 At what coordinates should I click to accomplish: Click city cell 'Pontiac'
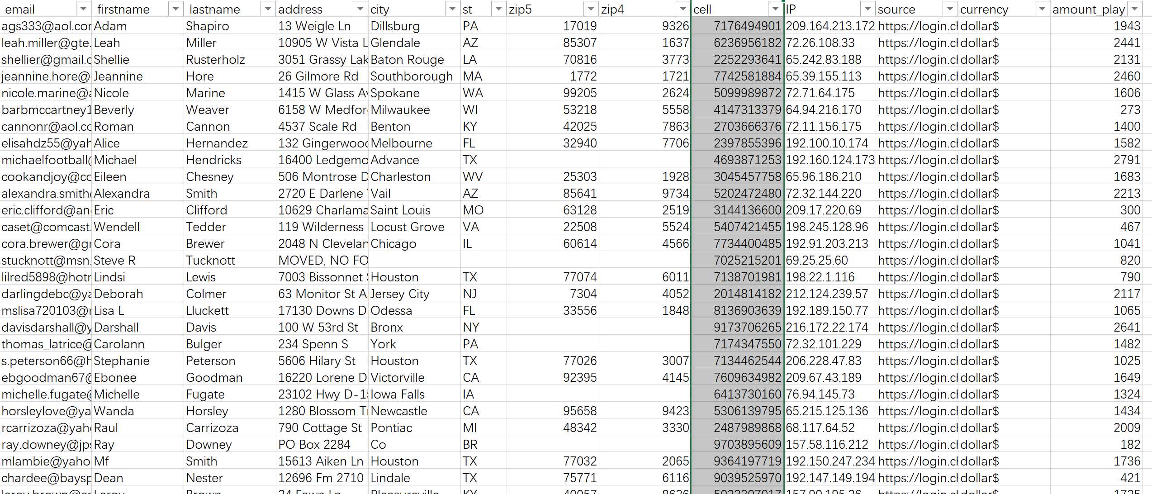(415, 428)
